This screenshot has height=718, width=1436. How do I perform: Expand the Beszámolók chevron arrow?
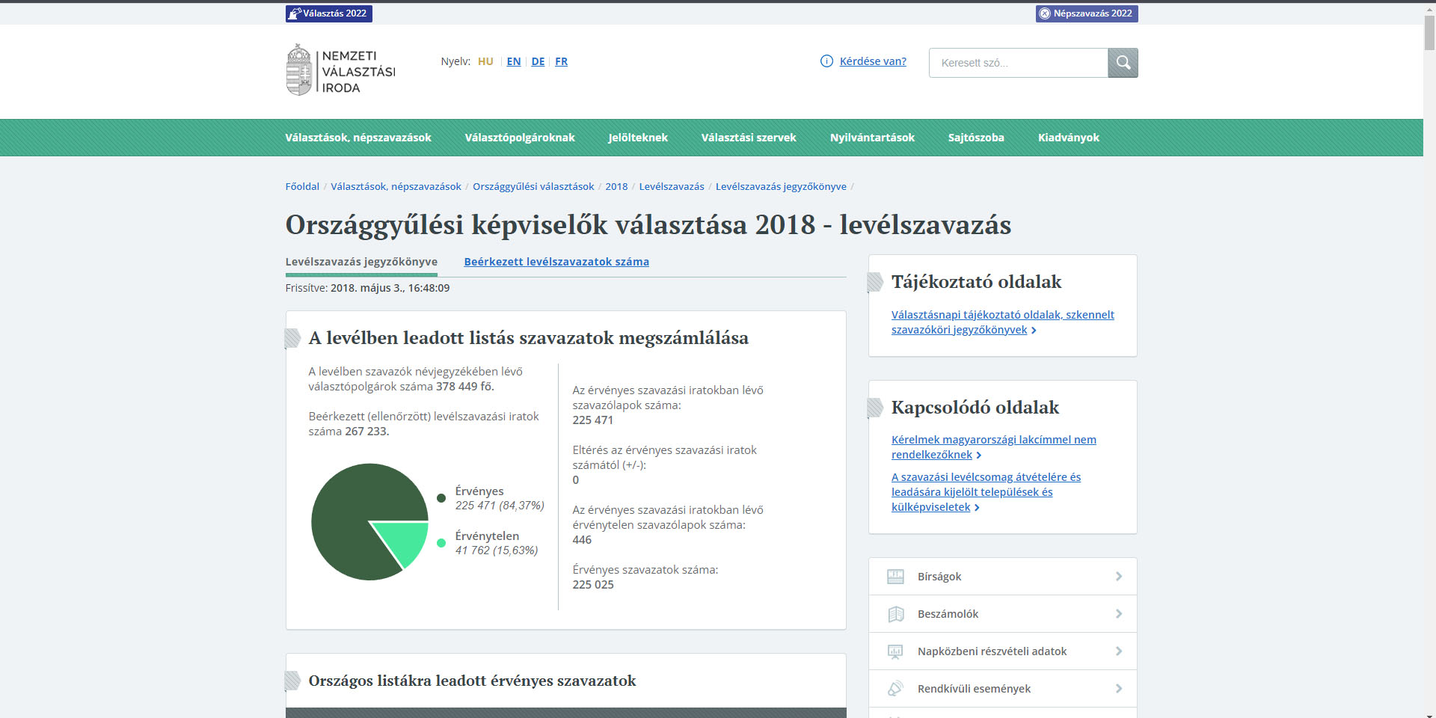(x=1119, y=614)
